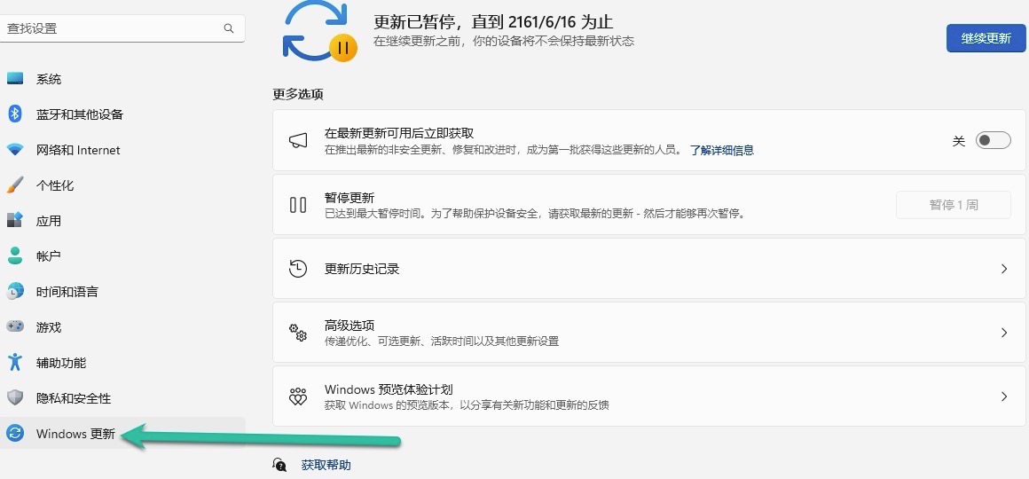Click the Wi-Fi network icon in sidebar
1029x479 pixels.
15,150
